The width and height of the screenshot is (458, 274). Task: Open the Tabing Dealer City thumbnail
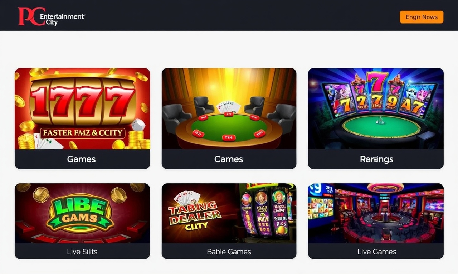(229, 213)
